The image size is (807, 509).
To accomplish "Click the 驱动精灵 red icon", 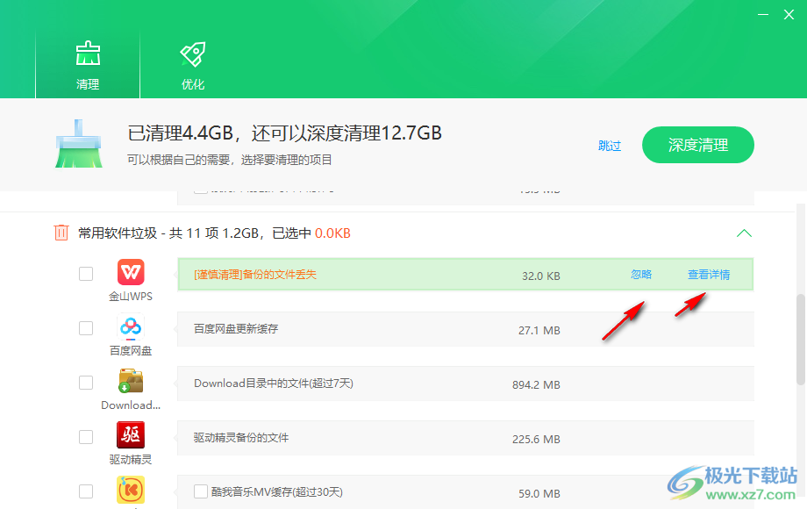I will click(131, 435).
